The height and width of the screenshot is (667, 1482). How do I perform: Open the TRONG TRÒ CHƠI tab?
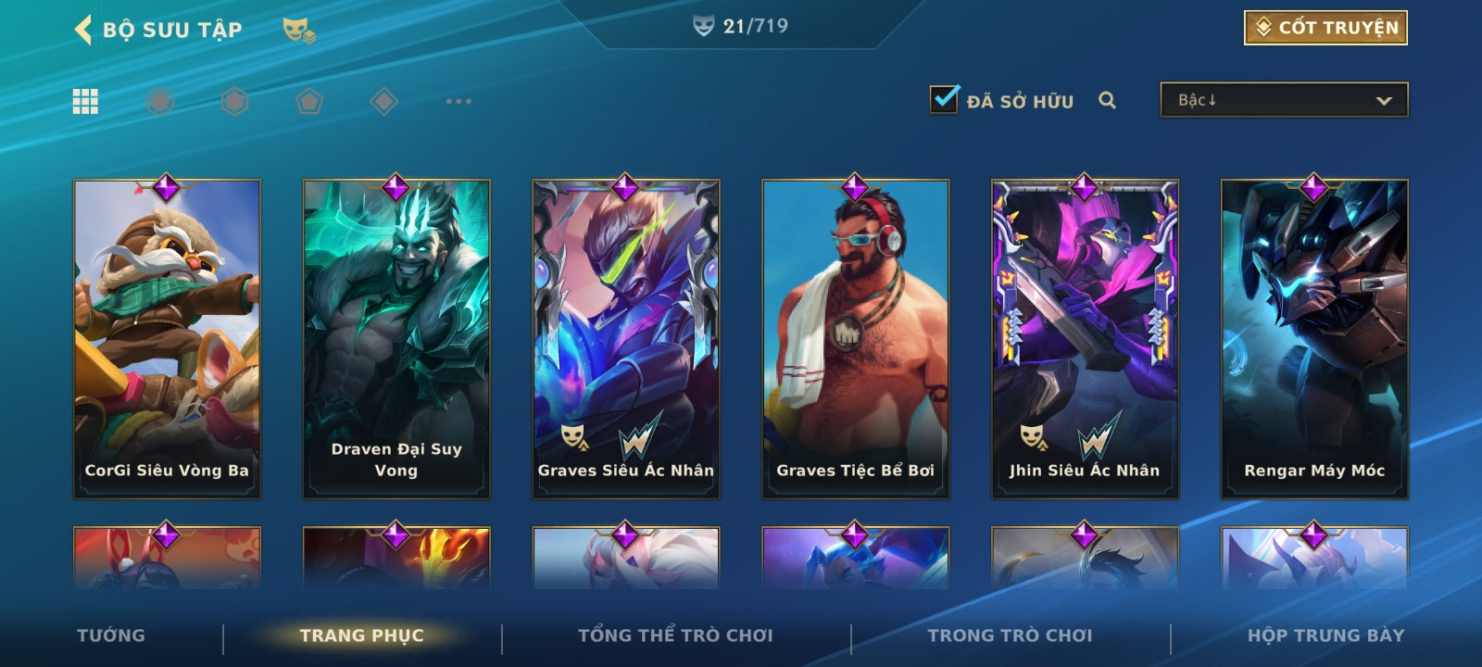pos(1010,636)
